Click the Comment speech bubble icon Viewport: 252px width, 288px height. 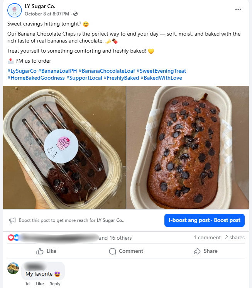pos(113,251)
